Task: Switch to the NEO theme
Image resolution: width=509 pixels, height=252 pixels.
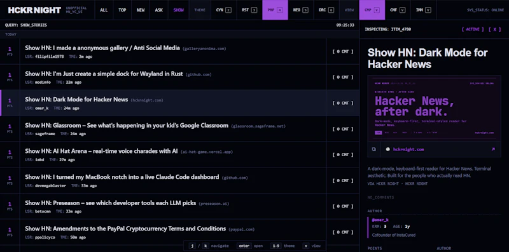Action: 300,10
